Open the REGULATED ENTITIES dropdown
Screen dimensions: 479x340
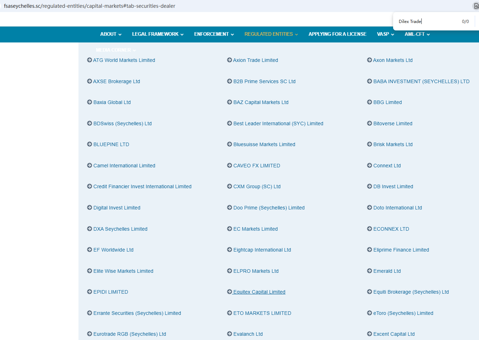tap(271, 34)
